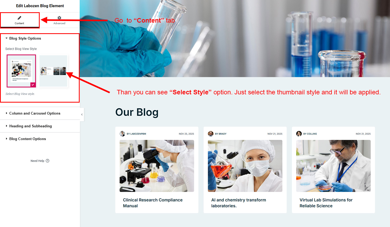Click the Content tab pencil icon
The height and width of the screenshot is (227, 390).
click(x=19, y=18)
